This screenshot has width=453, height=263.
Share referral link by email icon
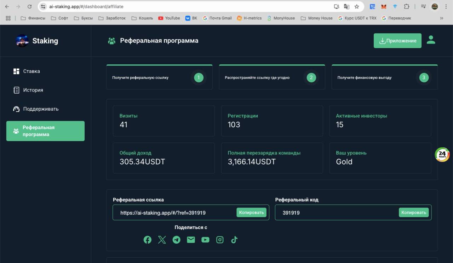click(x=191, y=240)
